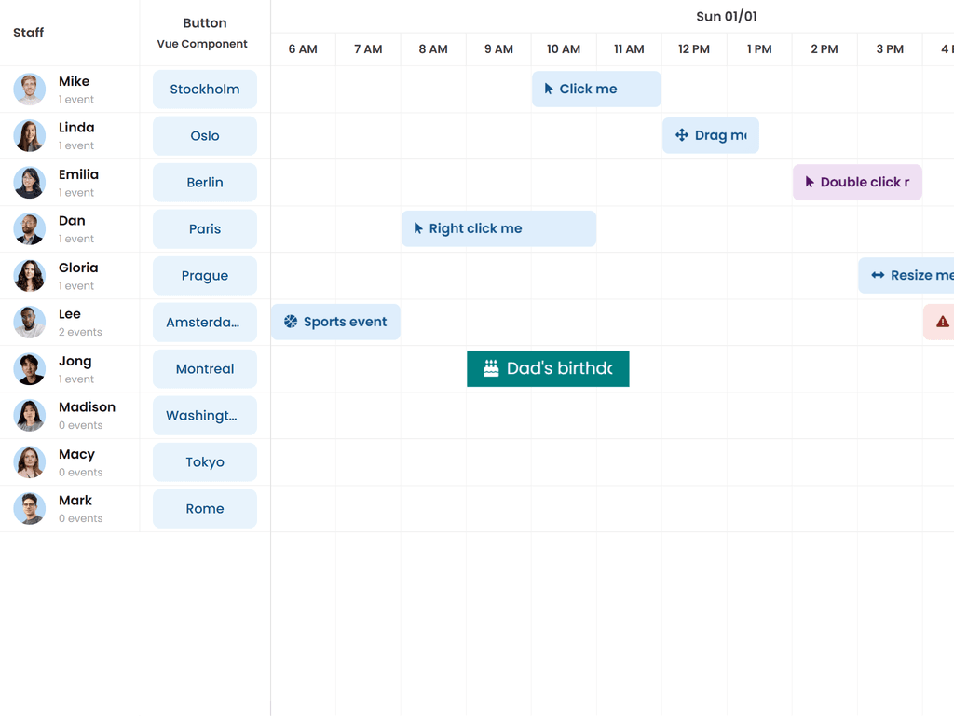
Task: Click the Berlin button
Action: pos(205,183)
